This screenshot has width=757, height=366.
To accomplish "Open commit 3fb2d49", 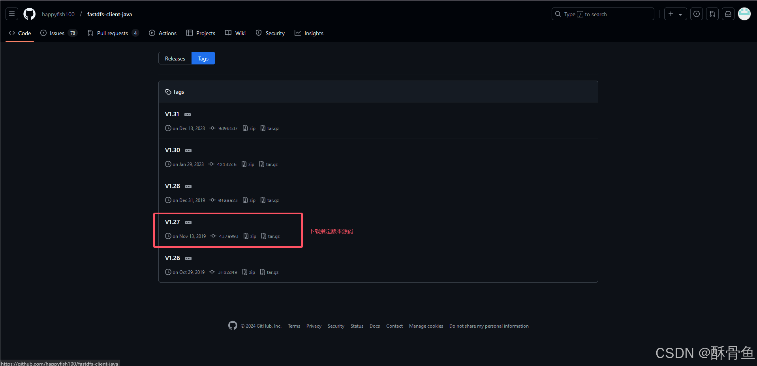I will click(223, 272).
